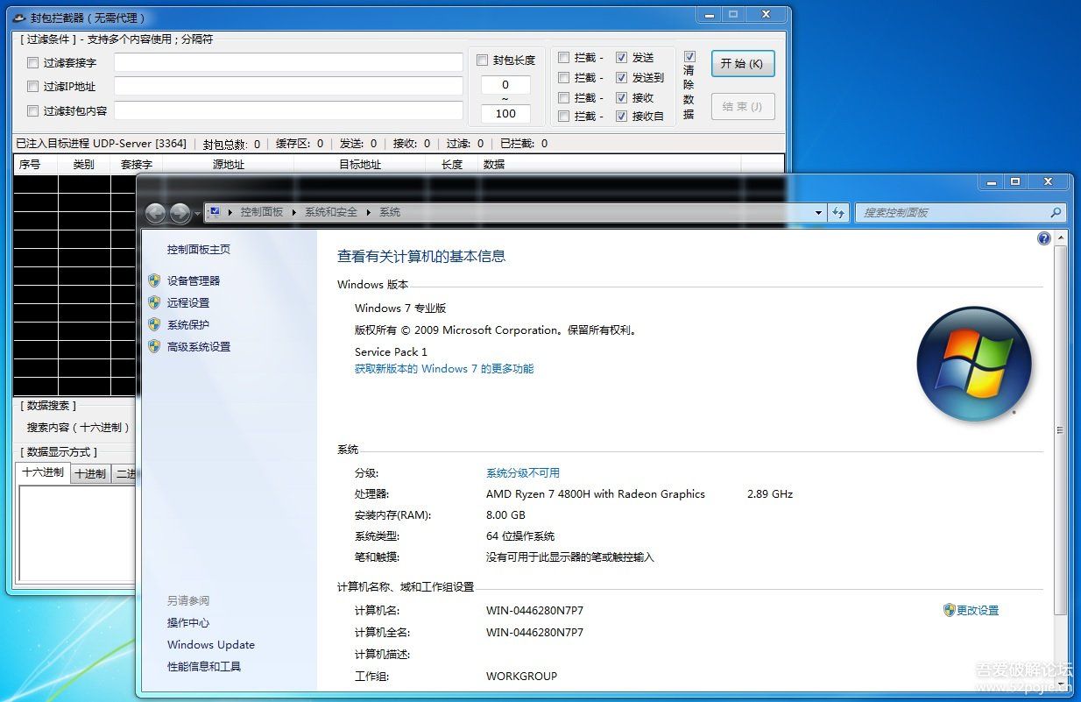Open 控制面板主页 link

click(199, 249)
